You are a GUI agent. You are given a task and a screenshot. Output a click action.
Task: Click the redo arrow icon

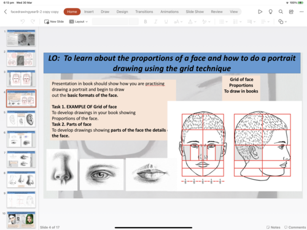tap(33, 21)
